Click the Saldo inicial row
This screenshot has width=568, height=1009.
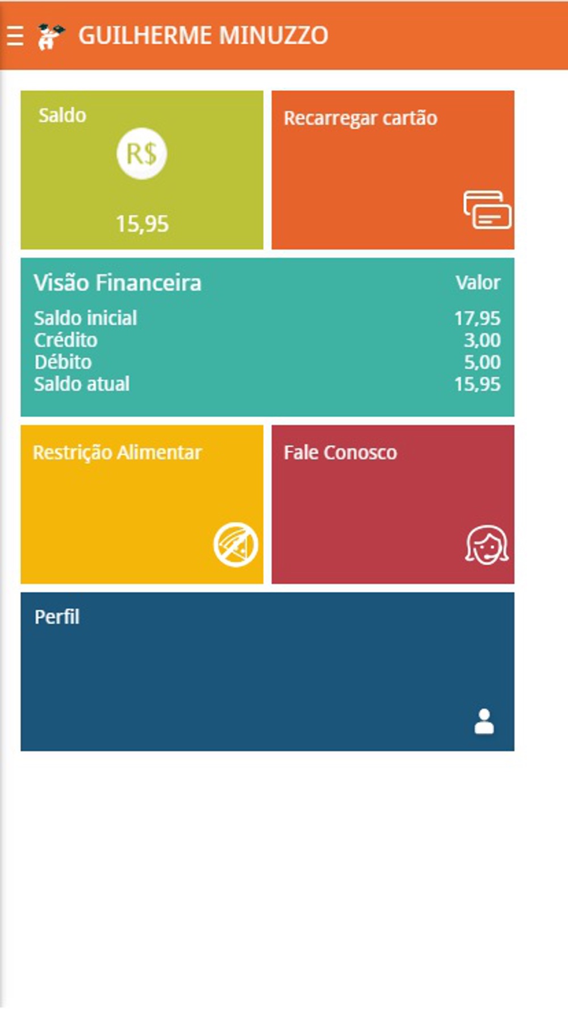pyautogui.click(x=267, y=318)
